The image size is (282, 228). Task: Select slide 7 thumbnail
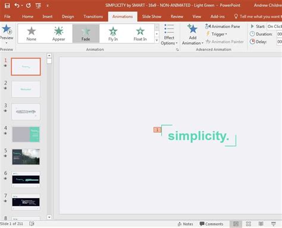coord(26,202)
